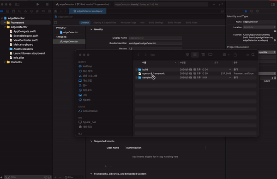This screenshot has width=277, height=179.
Task: Expand the build folder in Finder
Action: (x=137, y=70)
